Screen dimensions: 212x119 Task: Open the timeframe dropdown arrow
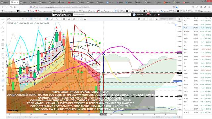(x=43, y=19)
